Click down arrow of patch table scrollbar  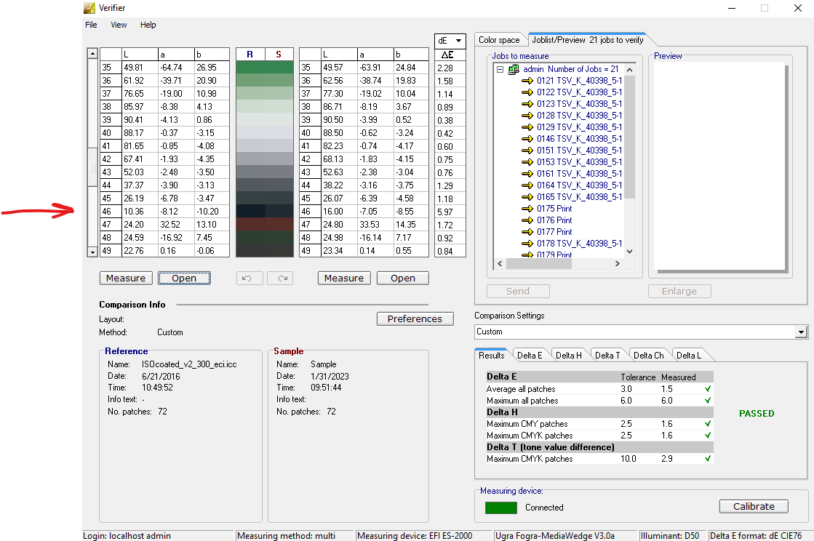click(x=92, y=252)
